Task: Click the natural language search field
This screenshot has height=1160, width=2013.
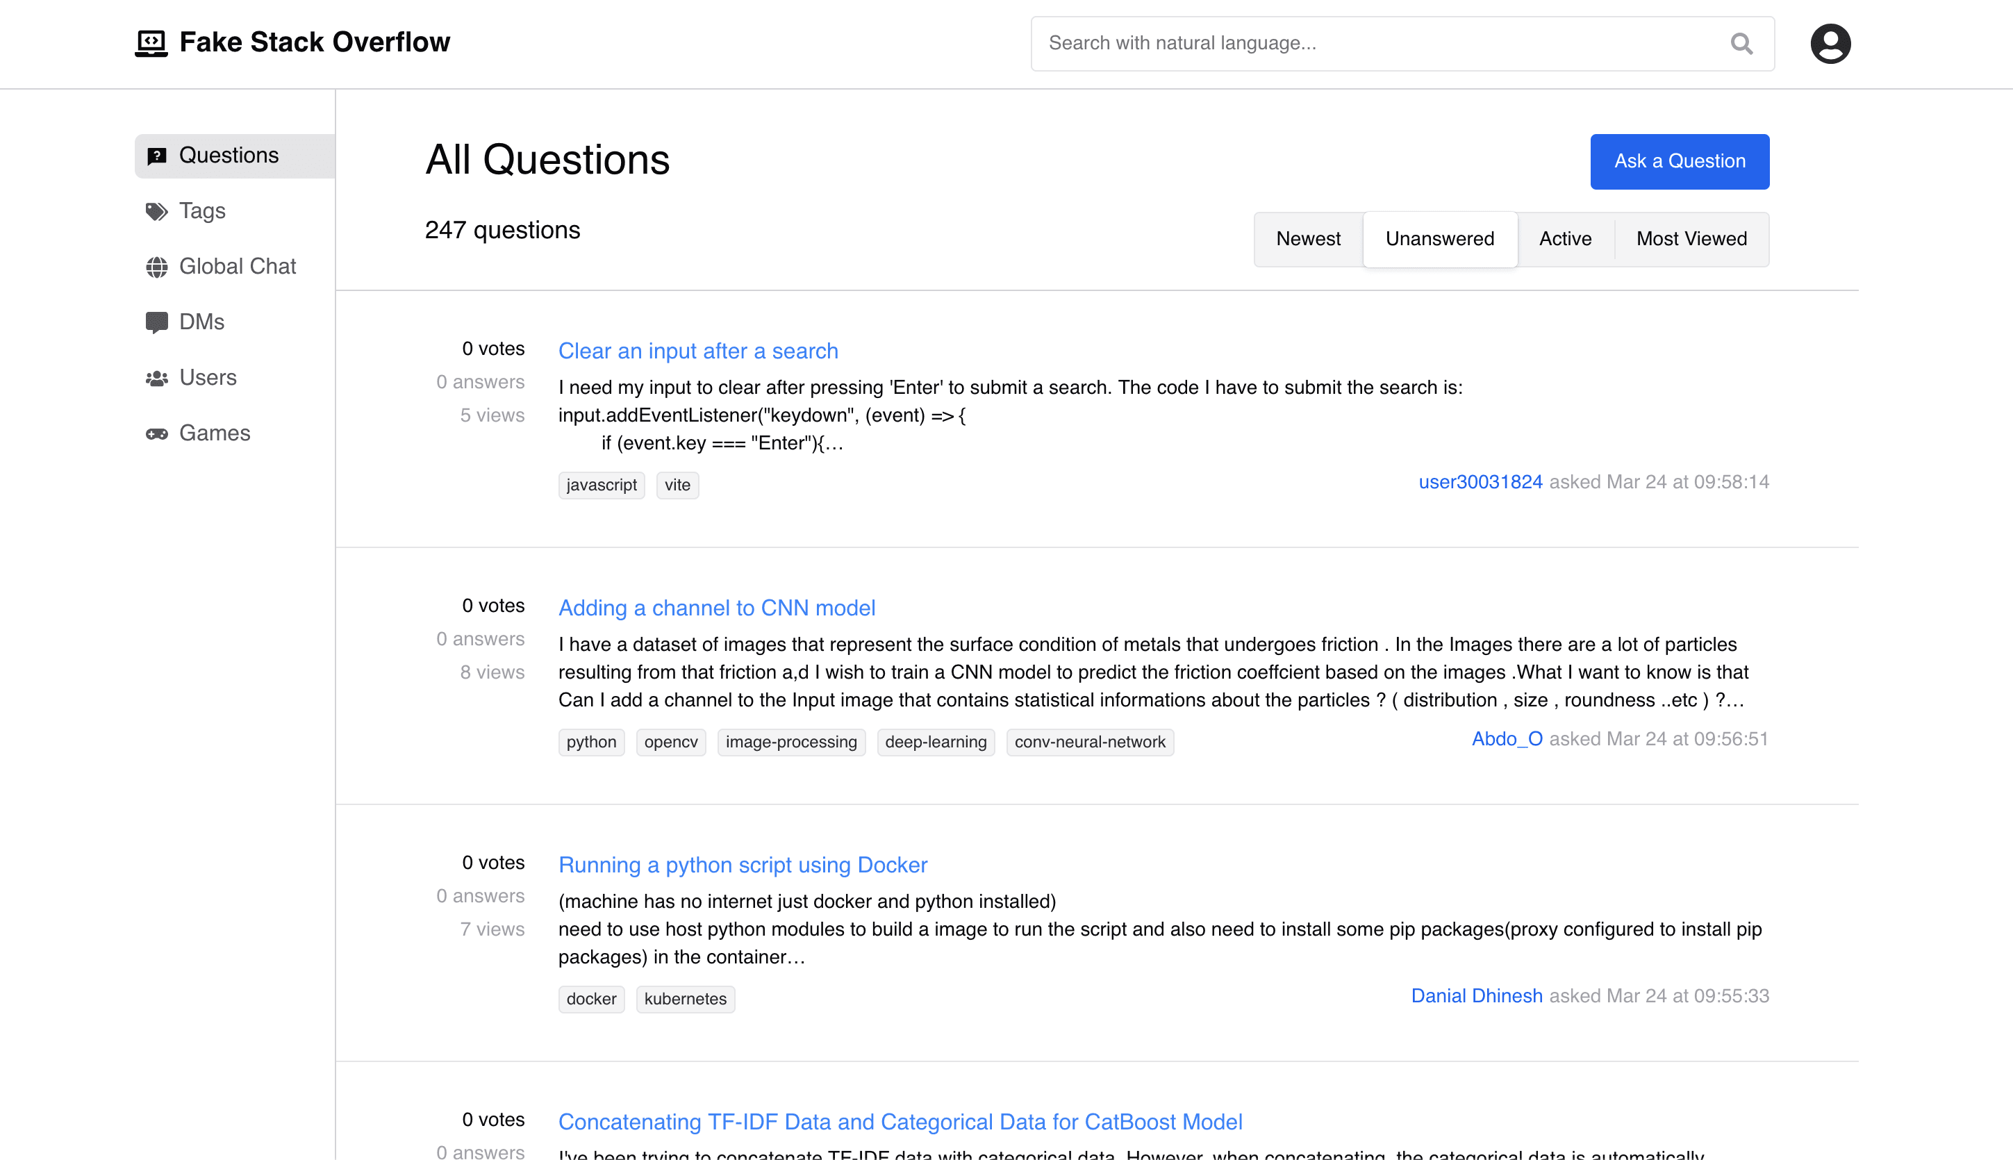Action: tap(1355, 43)
